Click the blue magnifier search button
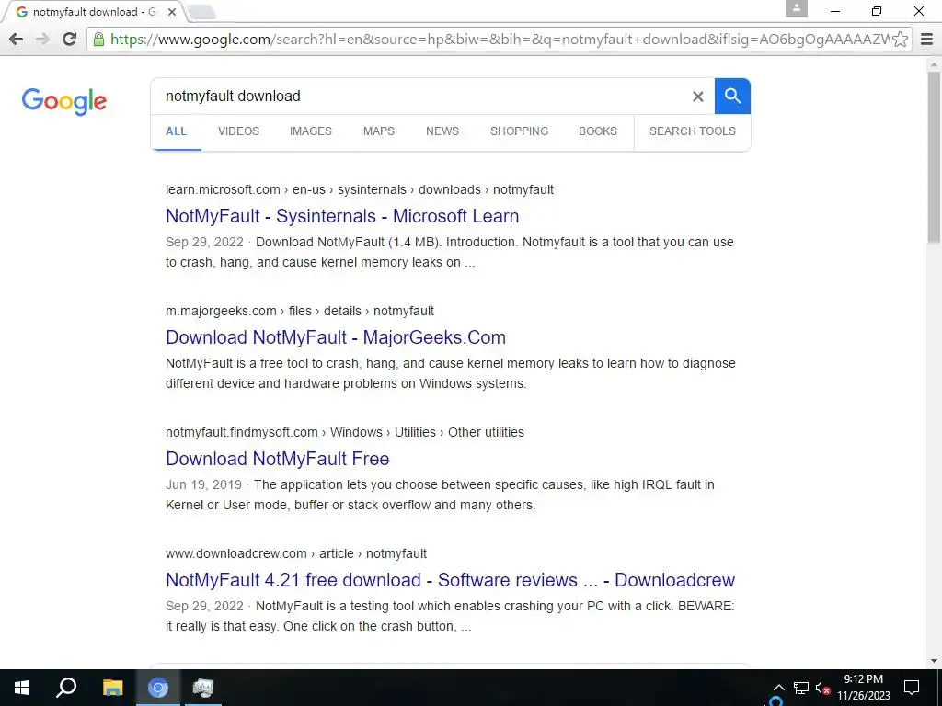 coord(732,96)
